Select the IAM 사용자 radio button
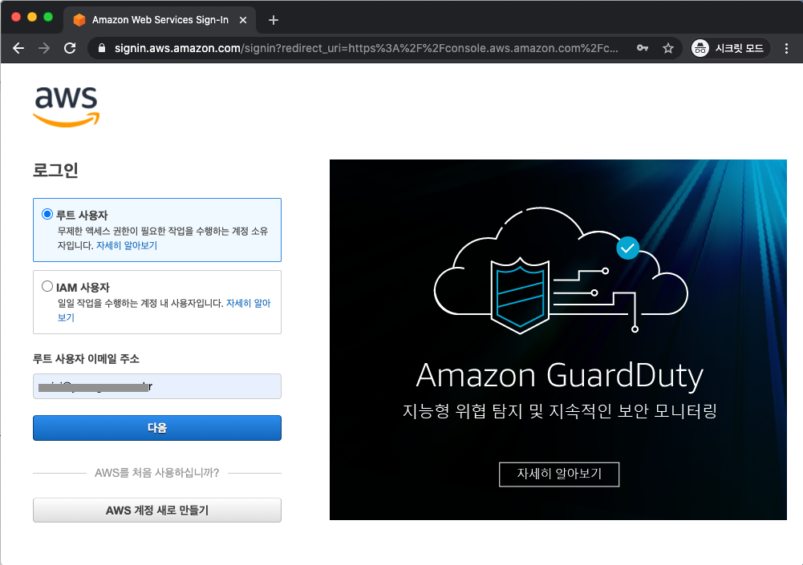The height and width of the screenshot is (565, 803). point(47,286)
